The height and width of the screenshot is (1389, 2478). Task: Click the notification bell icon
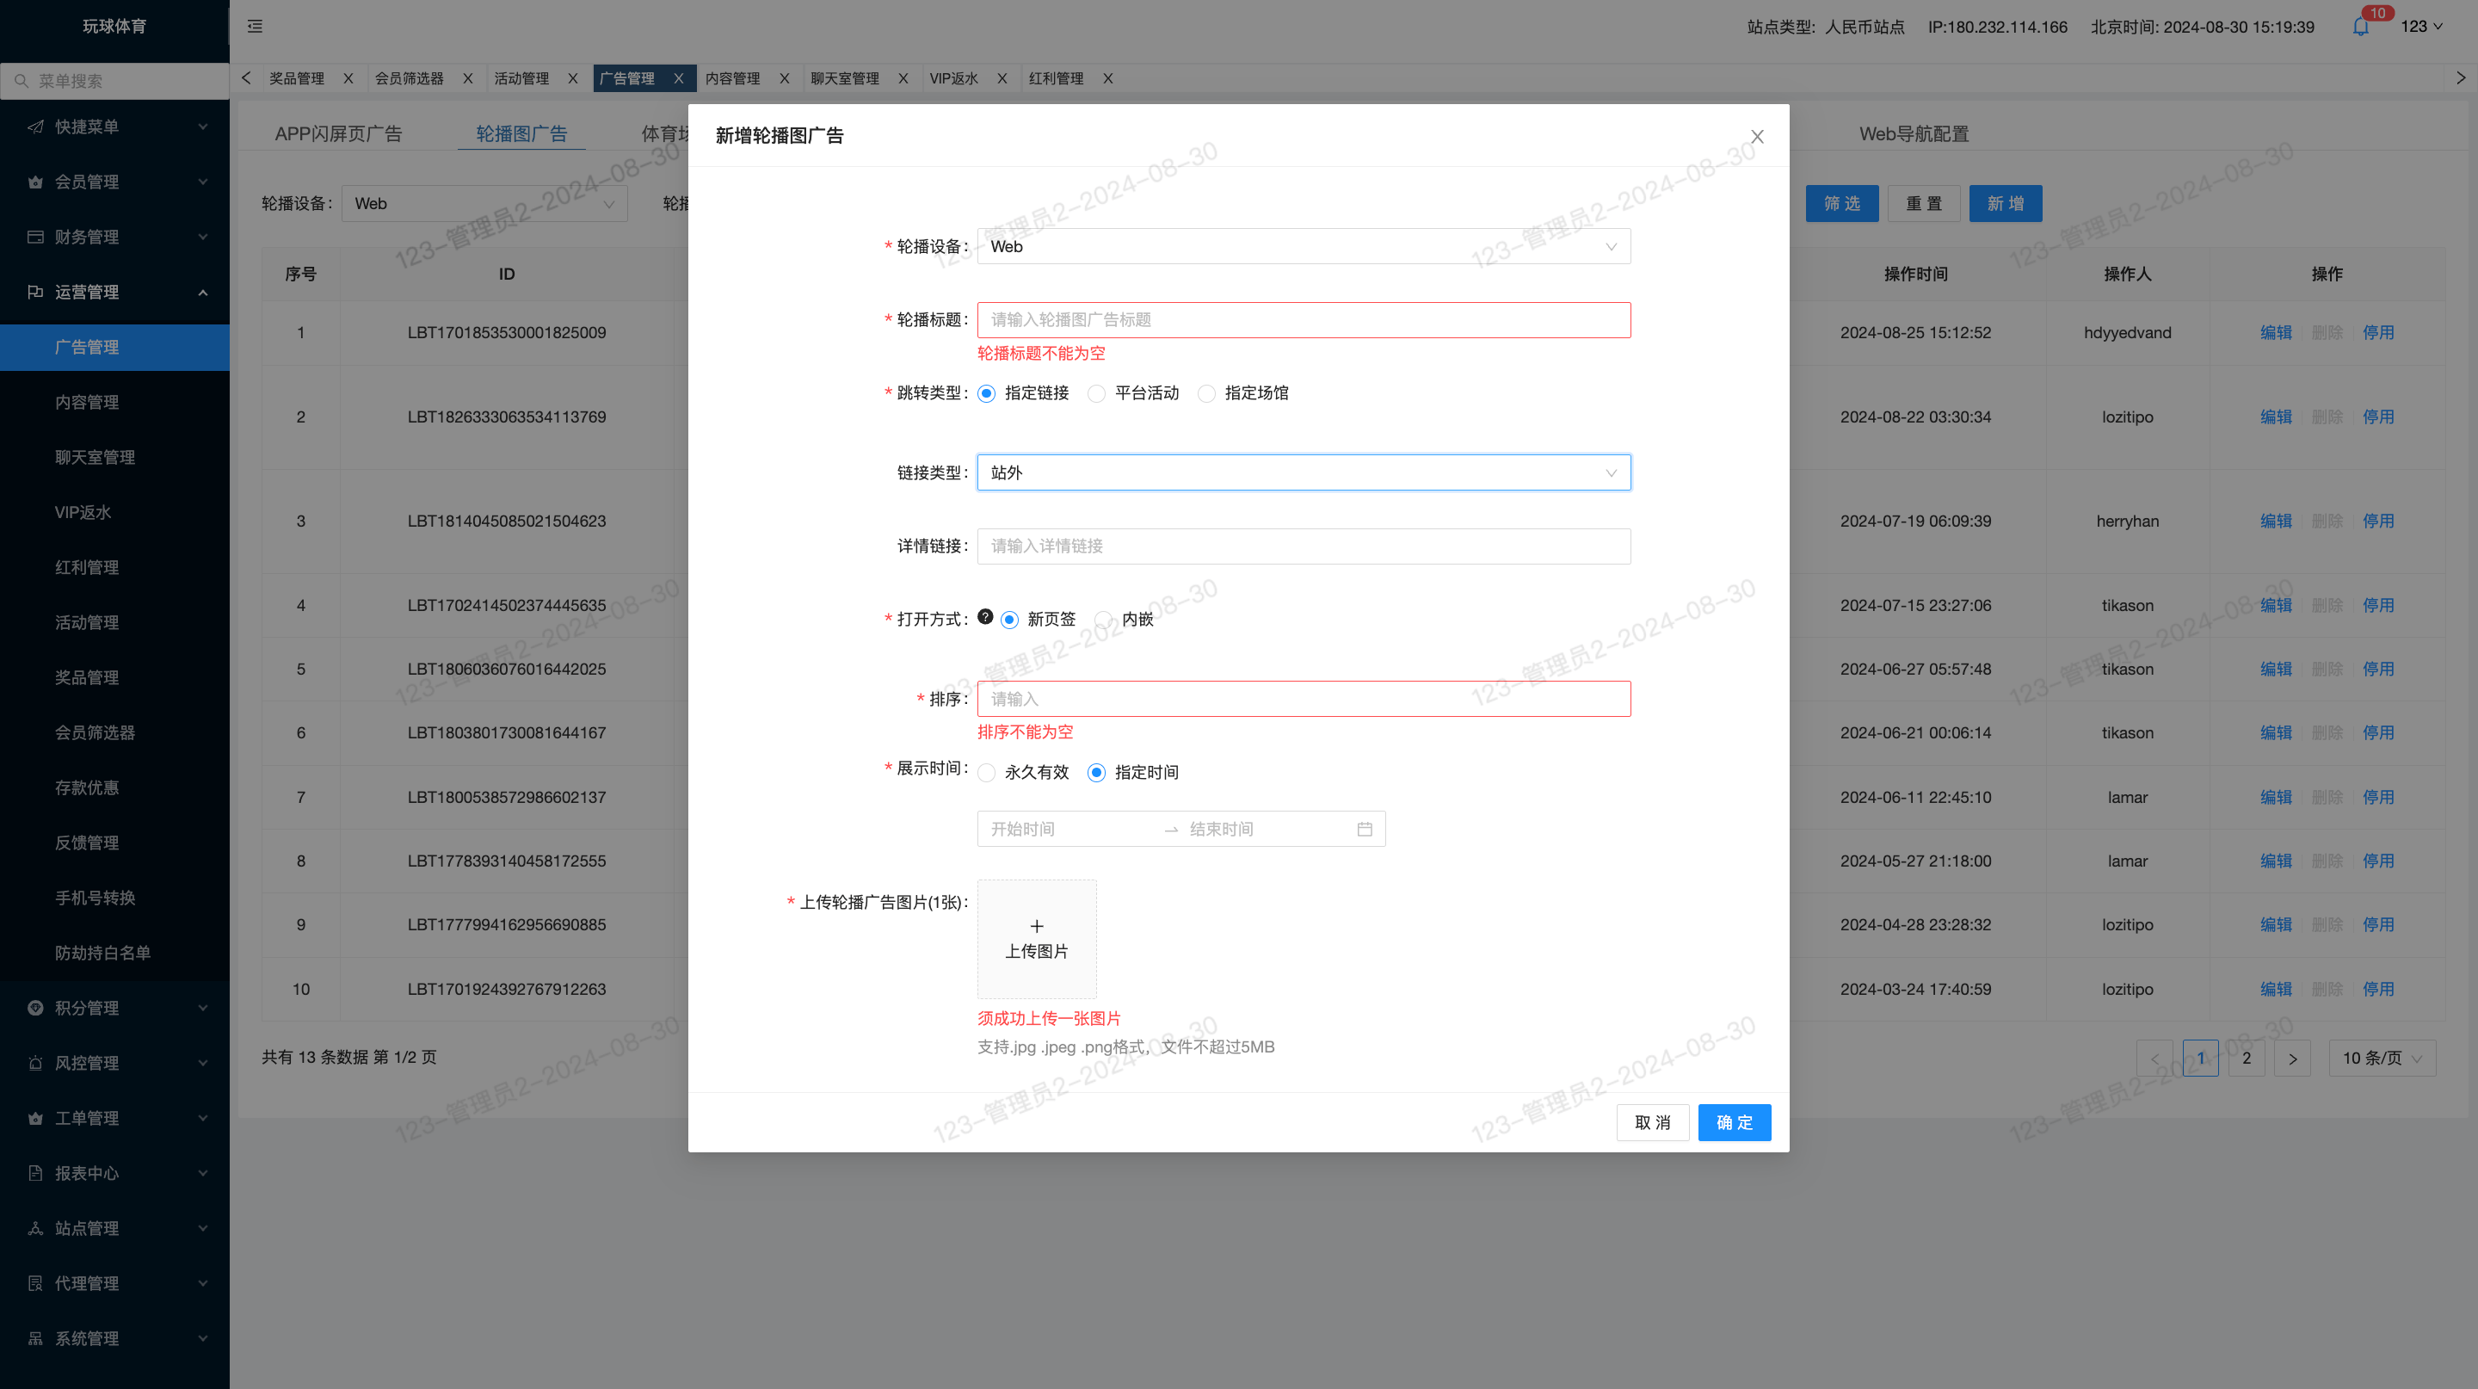point(2359,27)
